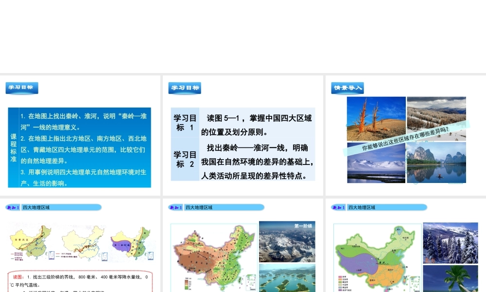Click 四大地理区域 heading on regions map slide

pyautogui.click(x=362, y=207)
